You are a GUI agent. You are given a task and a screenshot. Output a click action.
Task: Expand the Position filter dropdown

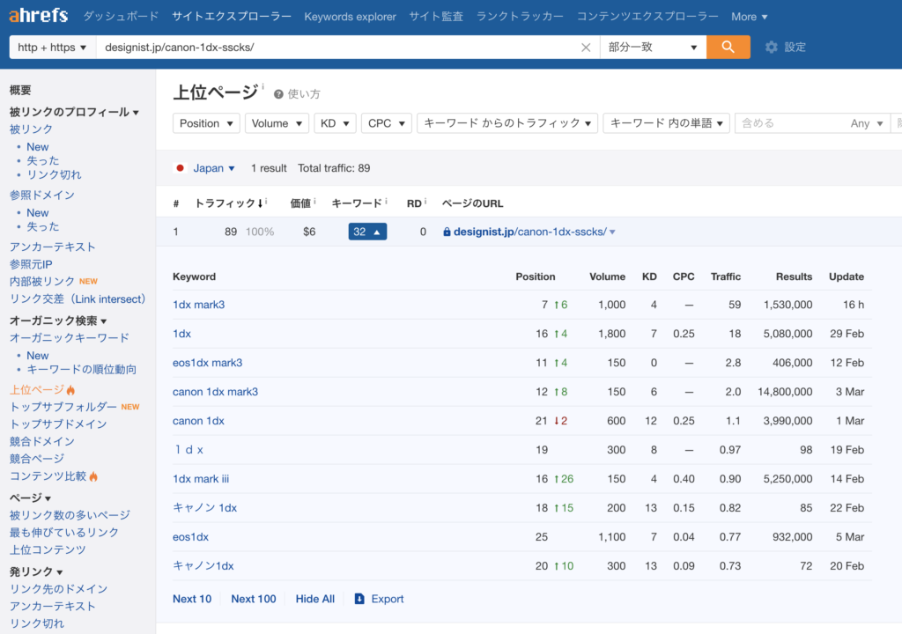point(207,123)
